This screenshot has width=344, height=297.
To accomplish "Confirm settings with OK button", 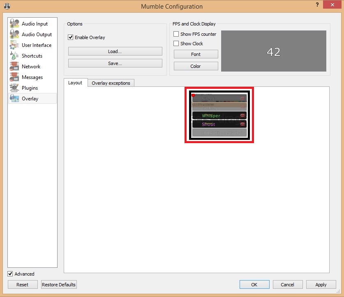I will click(x=254, y=285).
